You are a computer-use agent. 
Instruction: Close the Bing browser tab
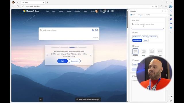pos(43,2)
